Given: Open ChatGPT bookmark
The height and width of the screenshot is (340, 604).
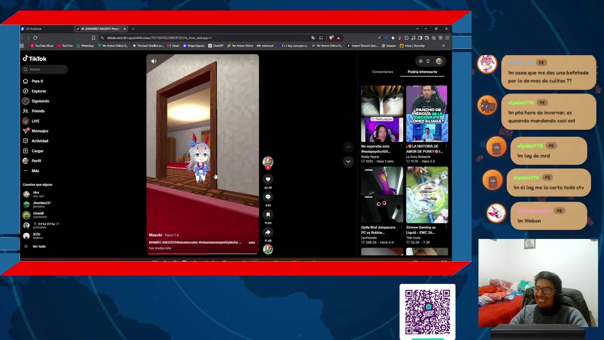Looking at the screenshot, I should click(217, 46).
